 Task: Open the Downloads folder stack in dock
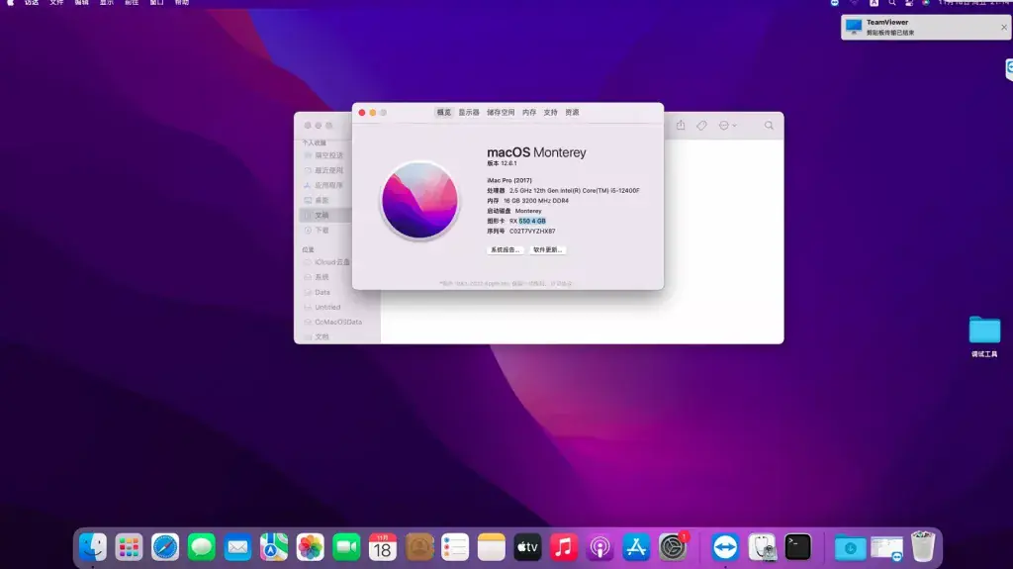(x=850, y=547)
